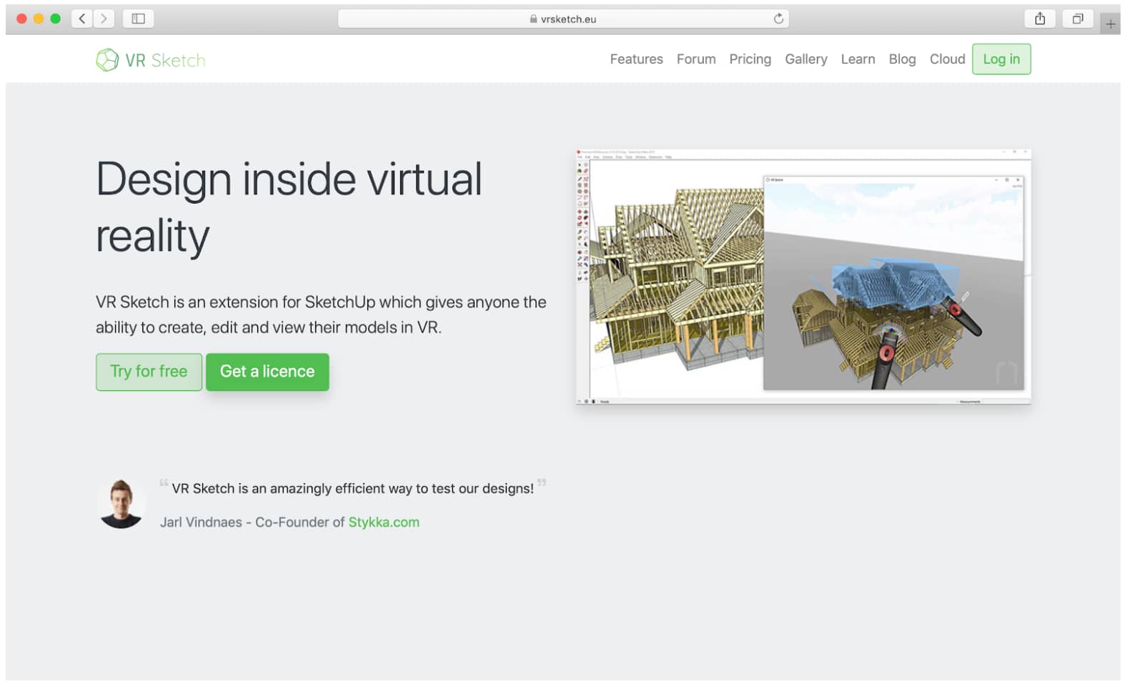Click the lock icon in address bar

point(533,19)
